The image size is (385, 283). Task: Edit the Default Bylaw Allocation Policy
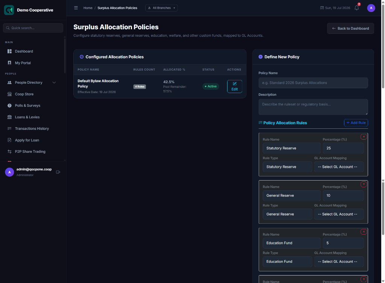235,86
